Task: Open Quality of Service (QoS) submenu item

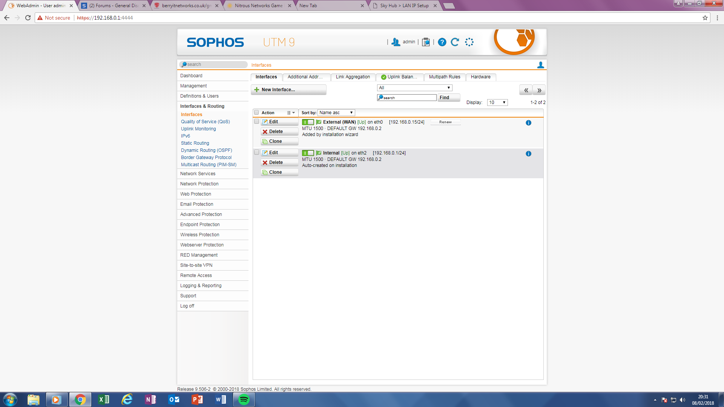Action: 205,122
